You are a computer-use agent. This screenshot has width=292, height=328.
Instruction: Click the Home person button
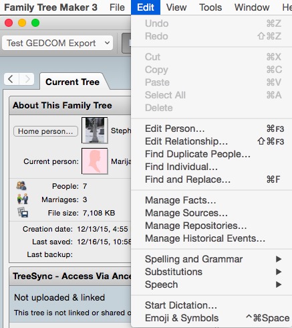tap(45, 131)
